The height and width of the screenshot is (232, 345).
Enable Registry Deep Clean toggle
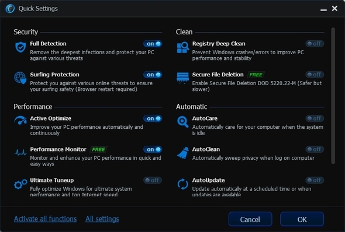(x=315, y=44)
